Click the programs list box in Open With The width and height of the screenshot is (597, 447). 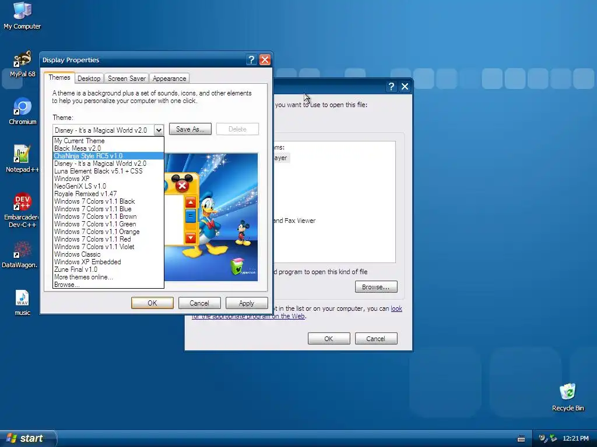tap(334, 202)
